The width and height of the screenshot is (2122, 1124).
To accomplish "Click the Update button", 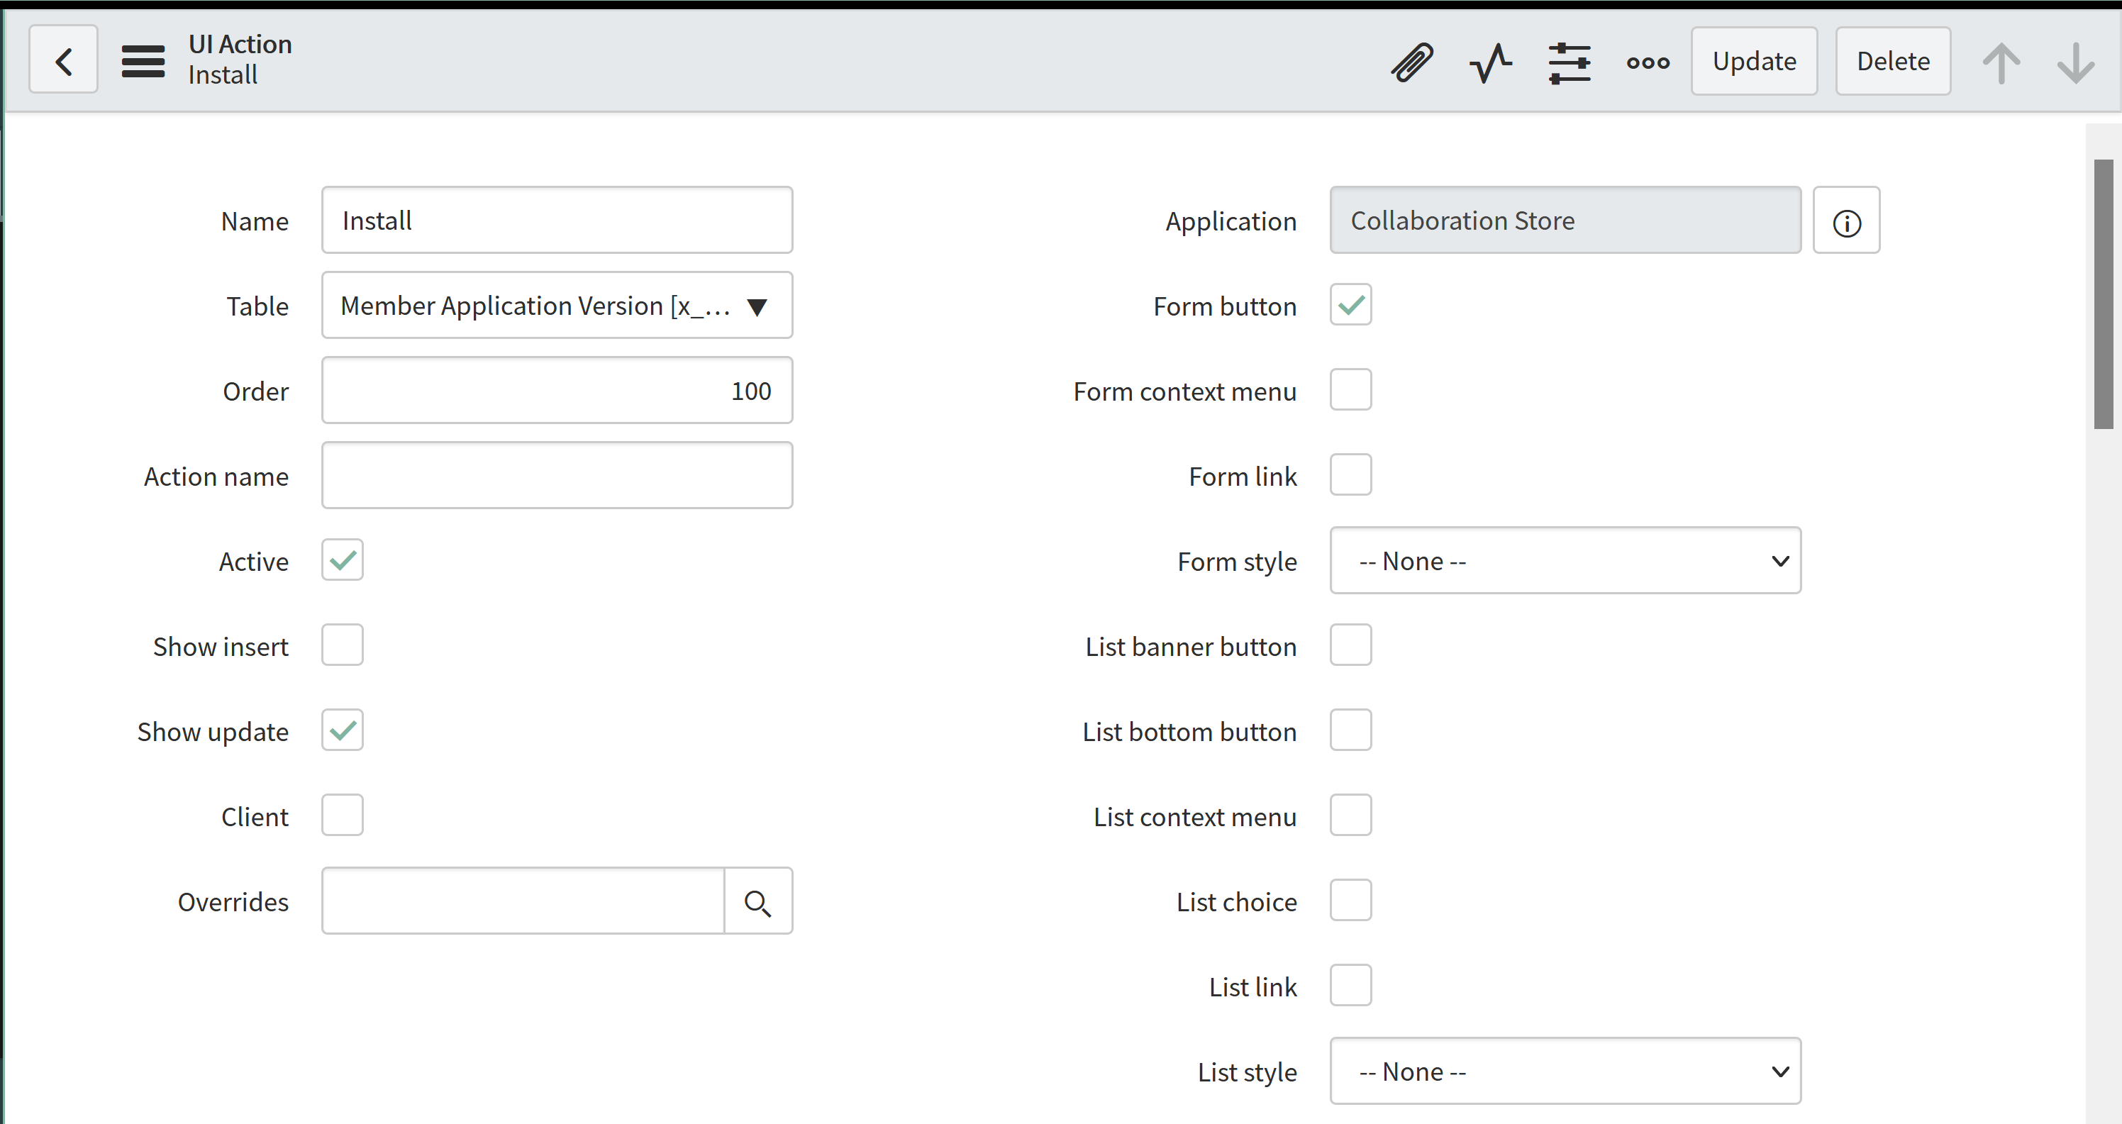I will pyautogui.click(x=1754, y=61).
